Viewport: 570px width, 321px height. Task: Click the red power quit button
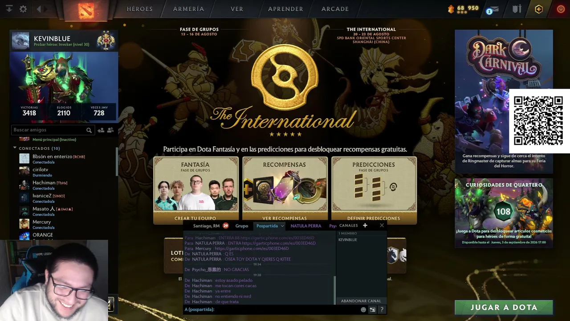[561, 9]
